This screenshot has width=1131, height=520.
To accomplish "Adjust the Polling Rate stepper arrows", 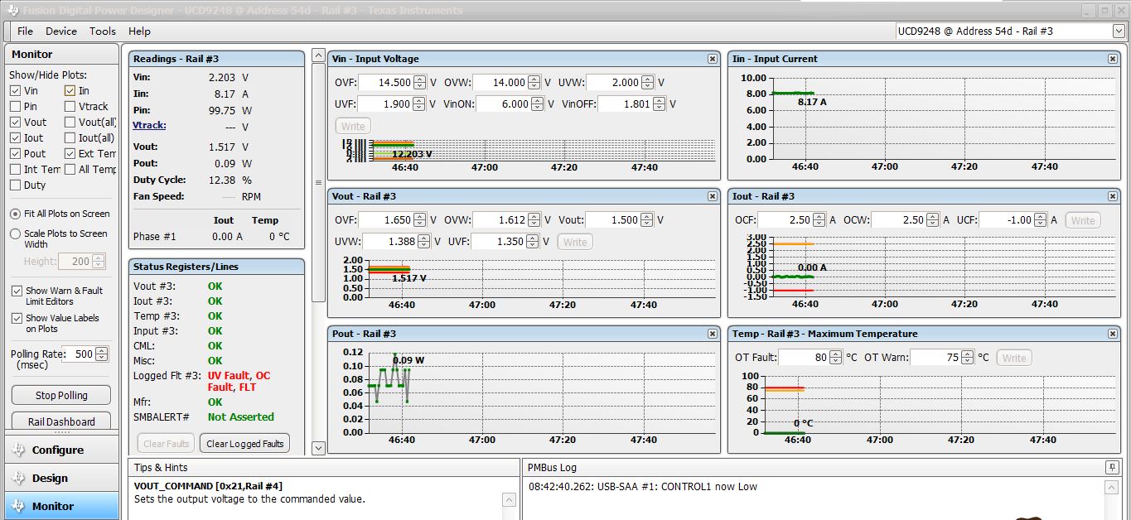I will click(x=102, y=354).
